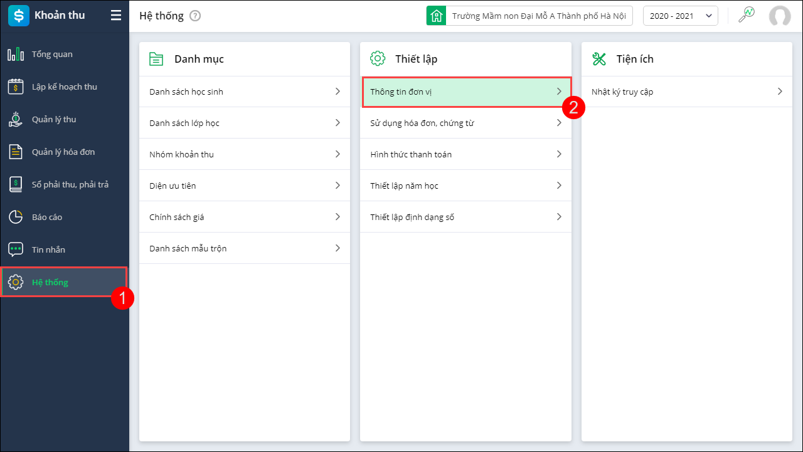Open Tổng quan from the sidebar
This screenshot has height=452, width=803.
tap(52, 55)
